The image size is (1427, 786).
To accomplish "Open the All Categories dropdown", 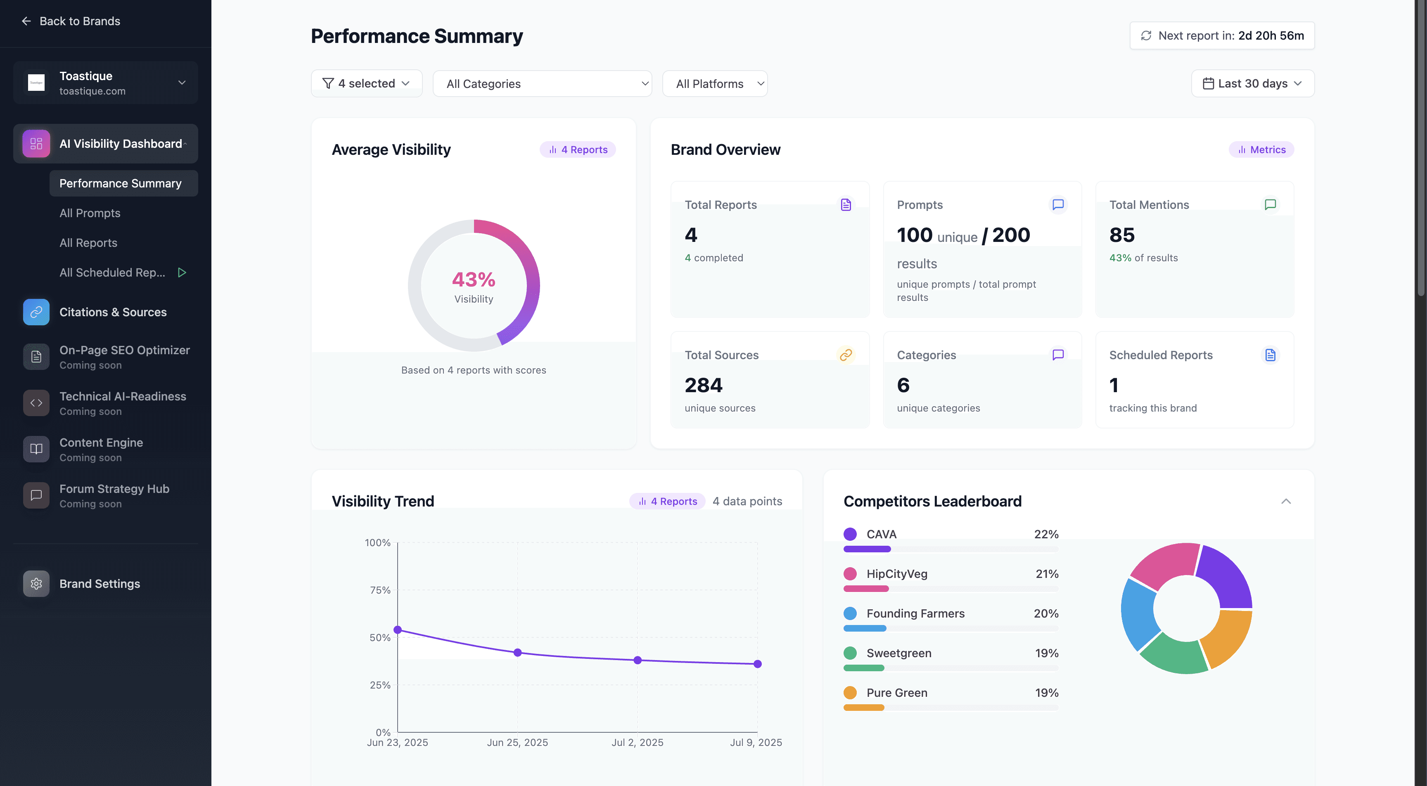I will point(542,84).
